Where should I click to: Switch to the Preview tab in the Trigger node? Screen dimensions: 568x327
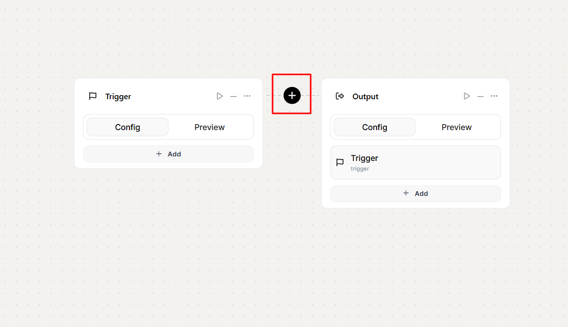(210, 127)
